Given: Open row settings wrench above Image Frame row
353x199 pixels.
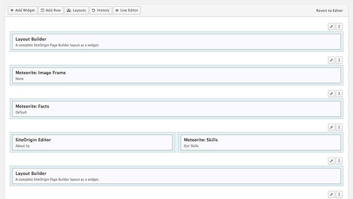Looking at the screenshot, I should click(331, 60).
